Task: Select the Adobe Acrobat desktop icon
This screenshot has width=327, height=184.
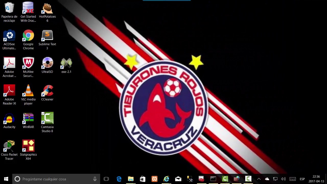Action: pyautogui.click(x=9, y=67)
